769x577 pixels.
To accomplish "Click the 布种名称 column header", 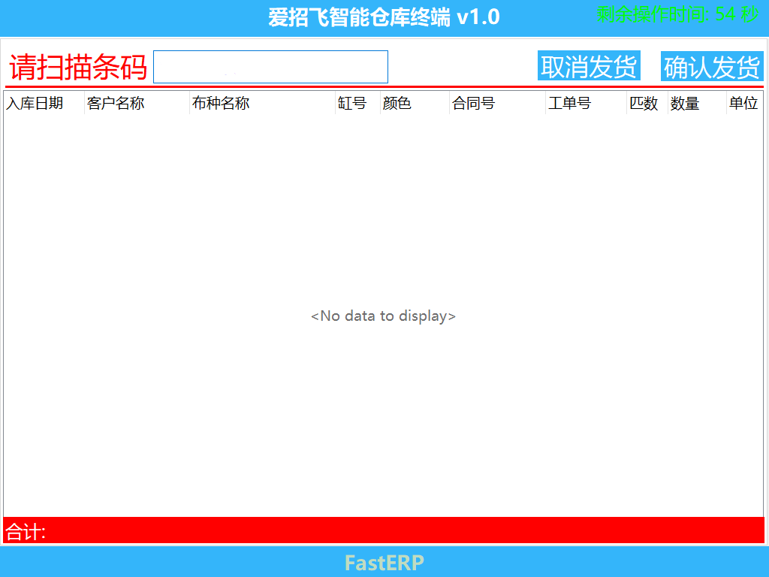I will click(262, 103).
